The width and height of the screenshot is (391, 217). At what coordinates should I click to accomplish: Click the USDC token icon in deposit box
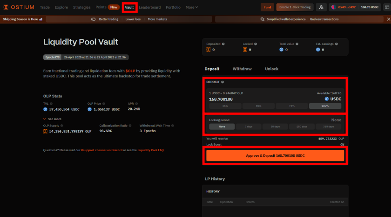point(326,99)
